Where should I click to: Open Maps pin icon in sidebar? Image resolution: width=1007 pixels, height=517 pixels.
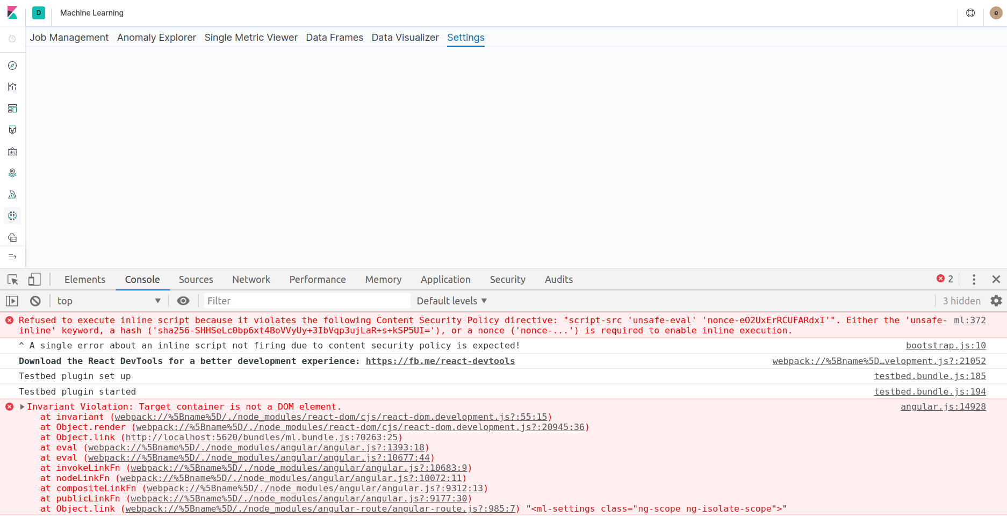coord(12,173)
